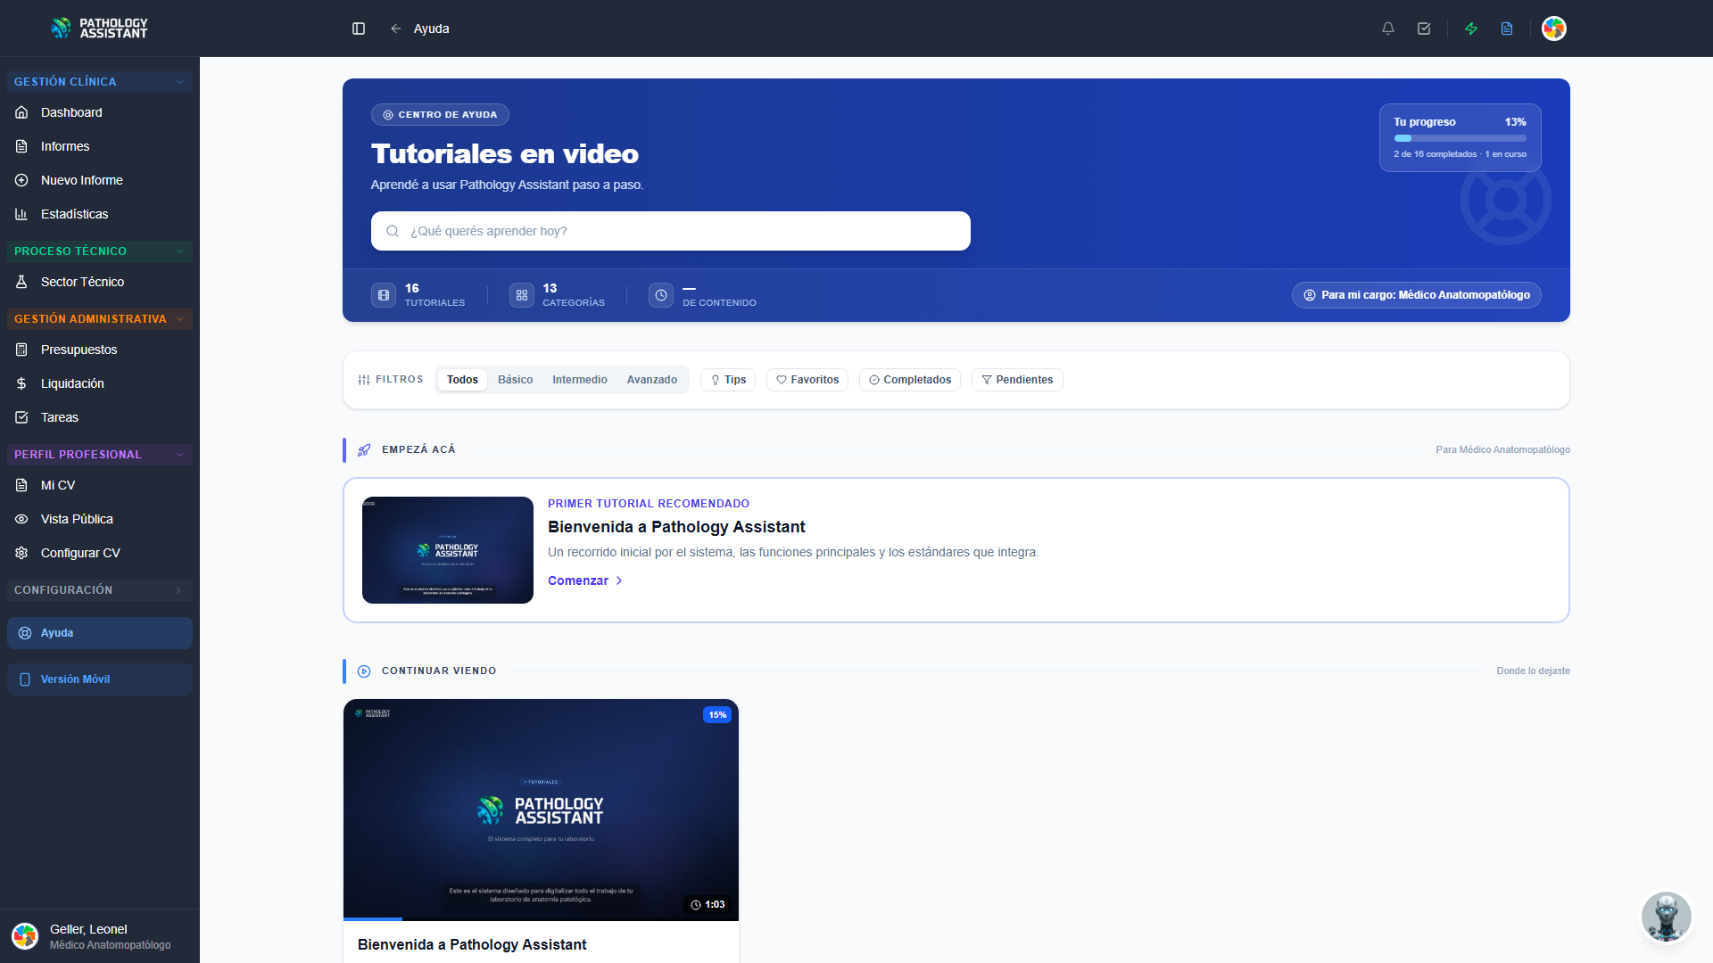Click the Tutoriales en video heading
The width and height of the screenshot is (1713, 963).
(x=505, y=154)
